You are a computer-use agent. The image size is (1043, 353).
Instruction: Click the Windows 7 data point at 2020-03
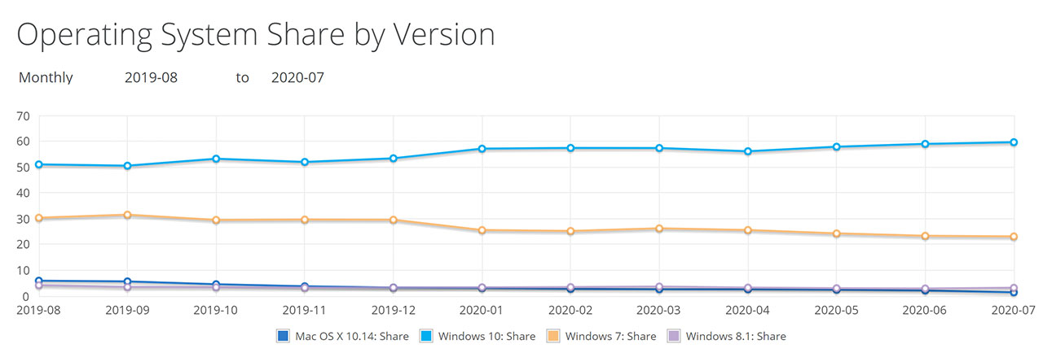659,229
